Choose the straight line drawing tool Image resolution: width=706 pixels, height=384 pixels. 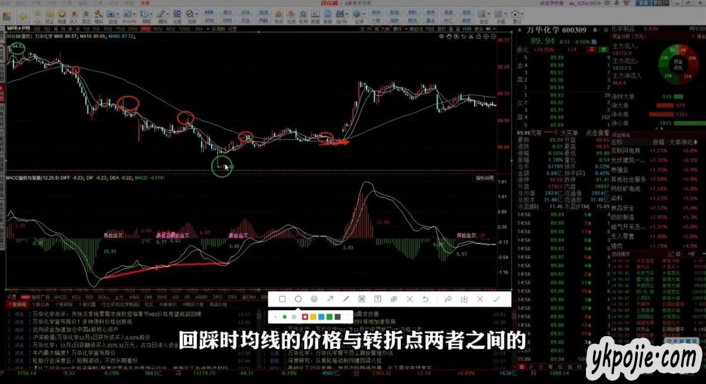tap(346, 300)
